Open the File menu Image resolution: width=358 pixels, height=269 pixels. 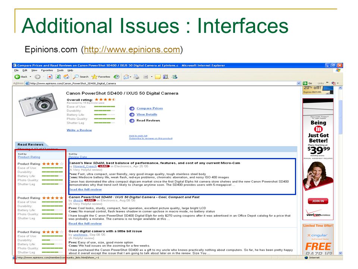16,71
